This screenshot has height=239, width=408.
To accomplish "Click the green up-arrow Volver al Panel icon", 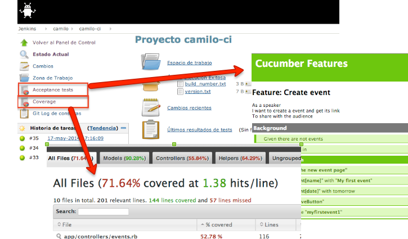I will point(24,43).
